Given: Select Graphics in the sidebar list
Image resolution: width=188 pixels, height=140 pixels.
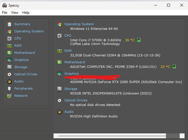Looking at the screenshot, I should pos(21,60).
